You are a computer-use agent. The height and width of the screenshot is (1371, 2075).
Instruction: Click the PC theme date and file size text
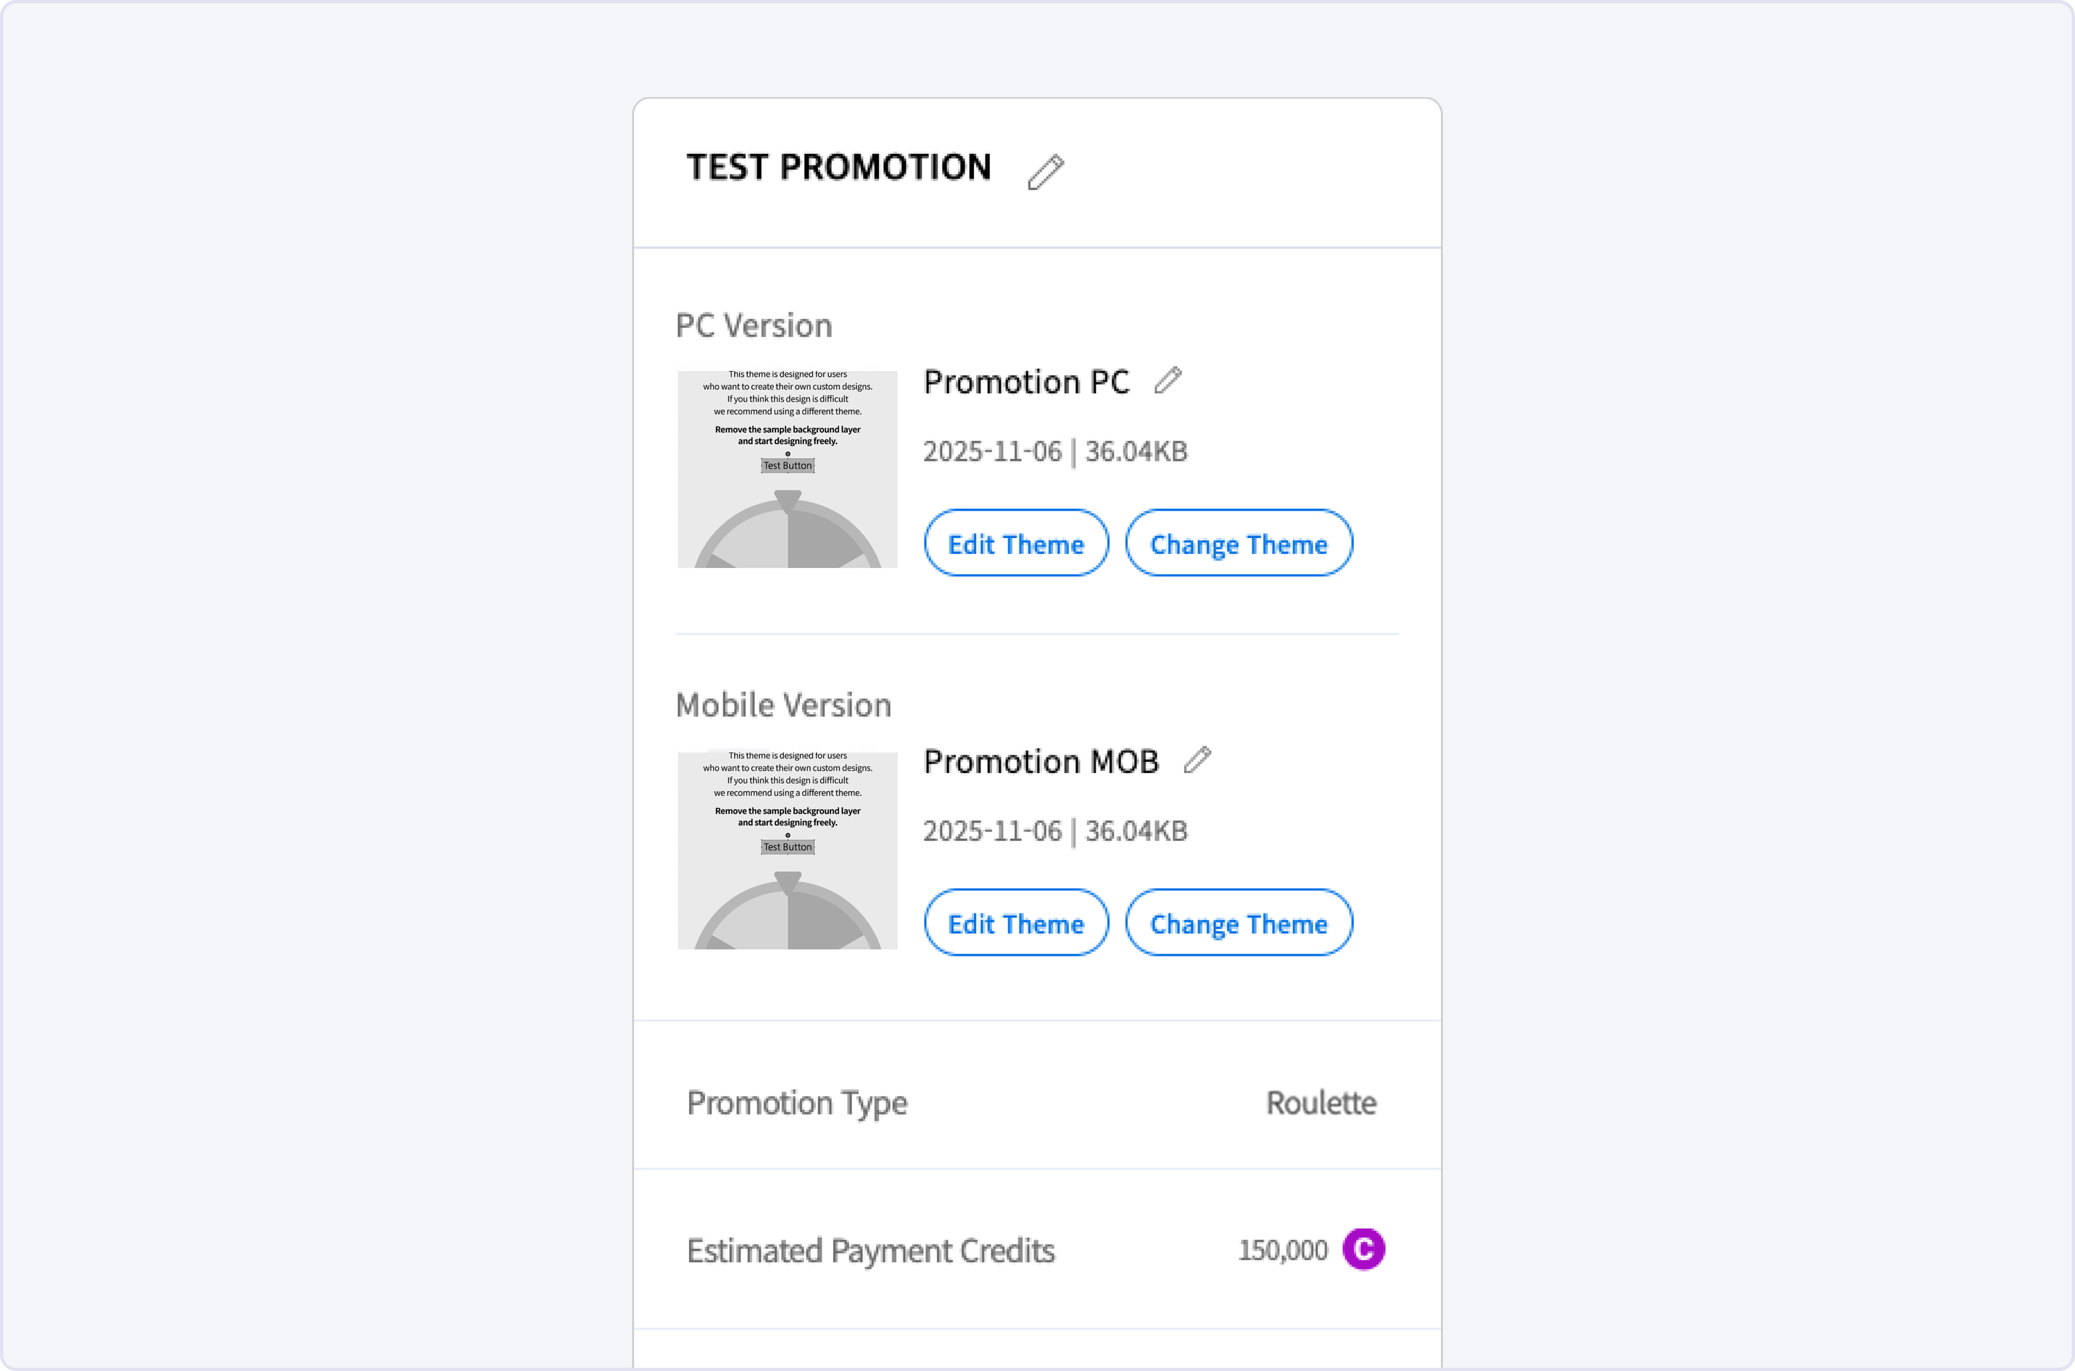tap(1055, 451)
